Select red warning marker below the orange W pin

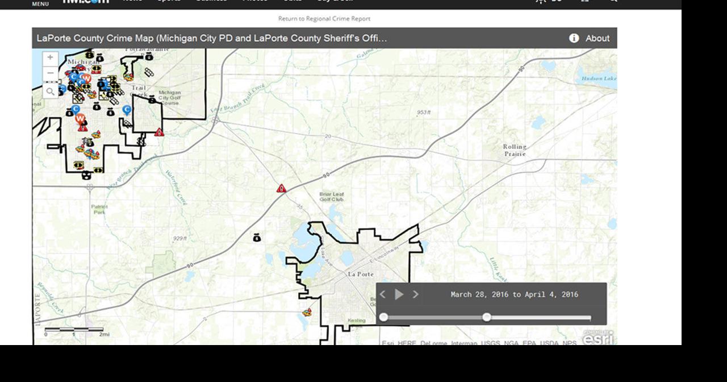click(82, 128)
